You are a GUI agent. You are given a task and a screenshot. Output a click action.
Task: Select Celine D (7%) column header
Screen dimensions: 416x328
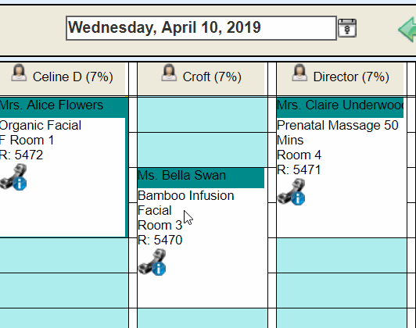[x=63, y=79]
